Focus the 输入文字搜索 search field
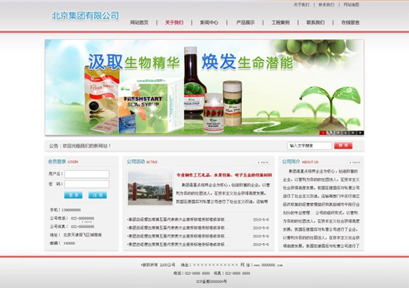 309,145
